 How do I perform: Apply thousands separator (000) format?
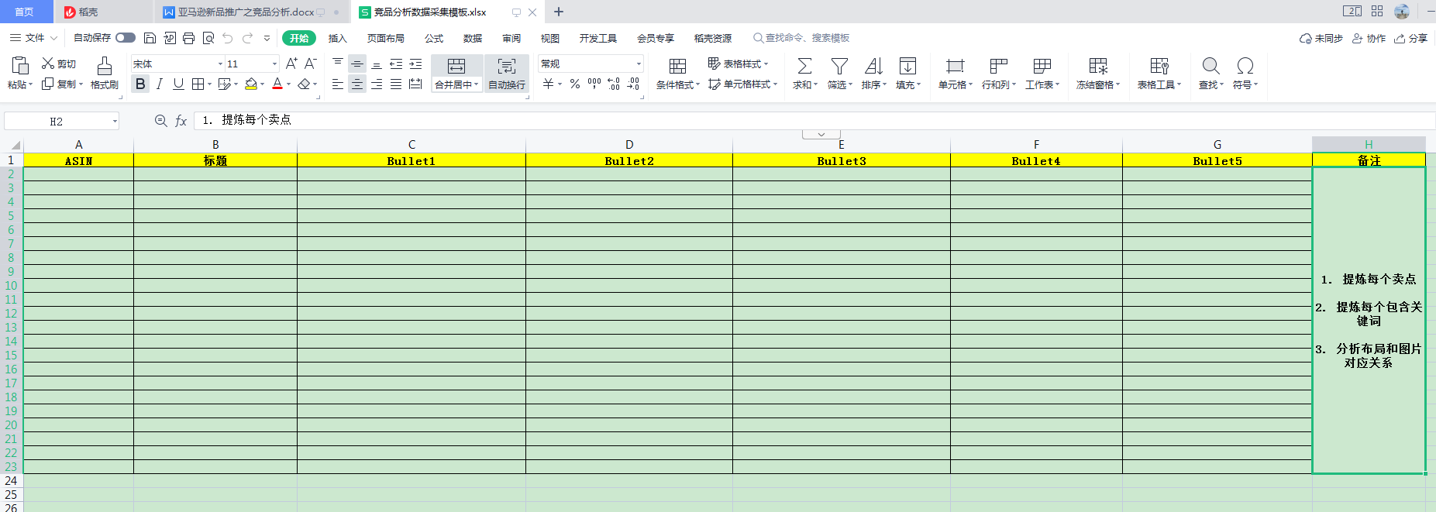click(594, 84)
